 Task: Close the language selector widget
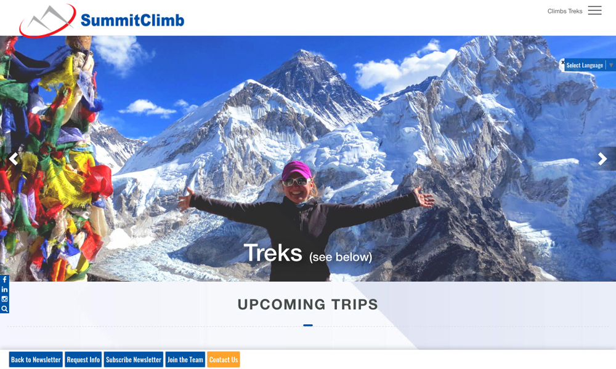(562, 62)
